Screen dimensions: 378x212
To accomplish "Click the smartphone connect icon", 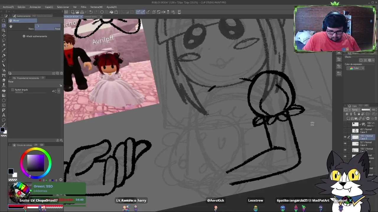I will pyautogui.click(x=179, y=12).
